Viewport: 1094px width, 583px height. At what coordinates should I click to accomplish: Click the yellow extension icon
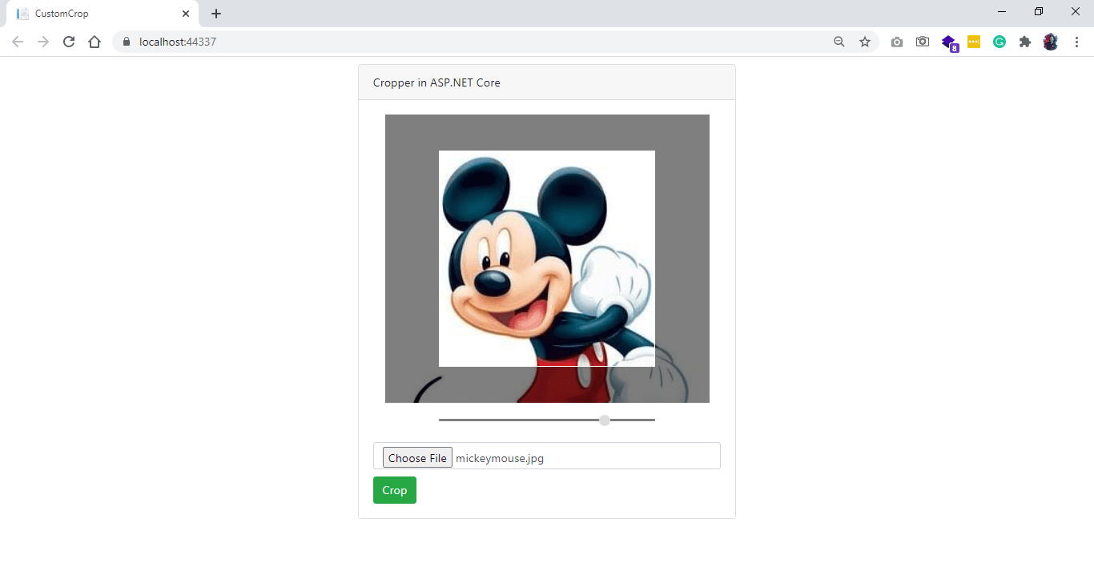click(974, 42)
